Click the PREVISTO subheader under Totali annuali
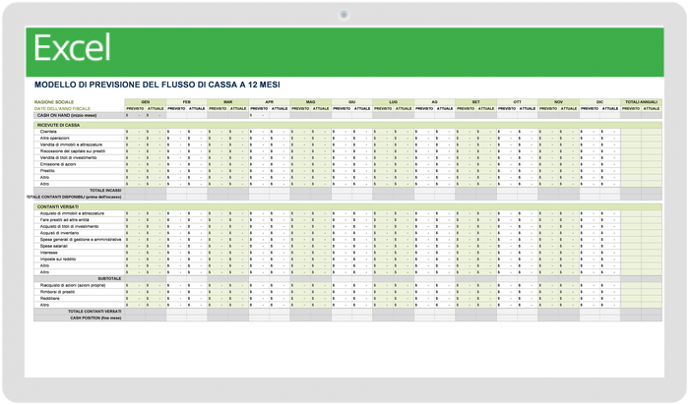Viewport: 689px width, 405px height. (x=631, y=108)
